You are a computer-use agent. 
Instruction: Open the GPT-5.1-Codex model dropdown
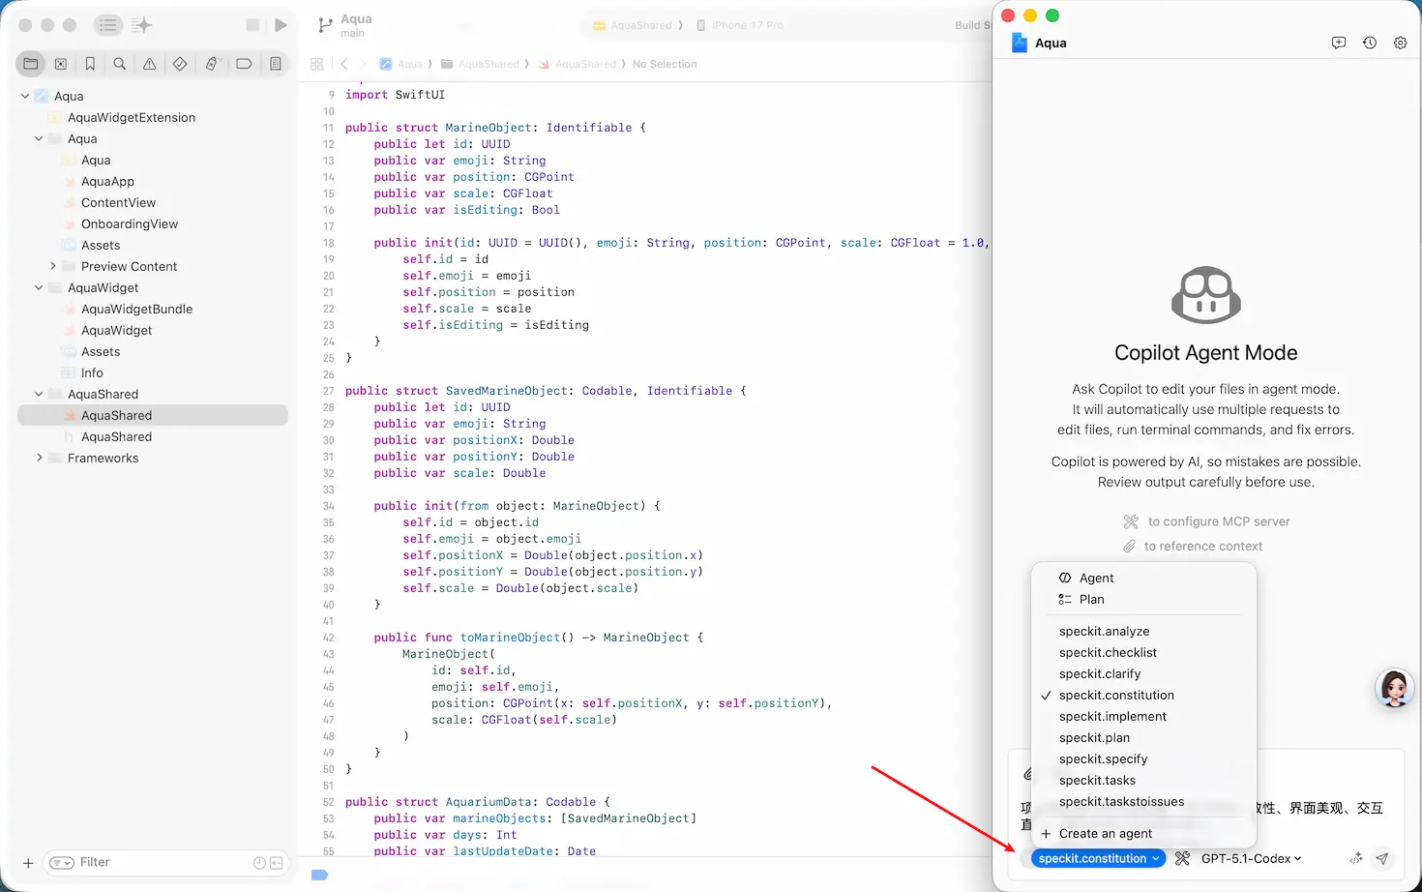coord(1251,858)
